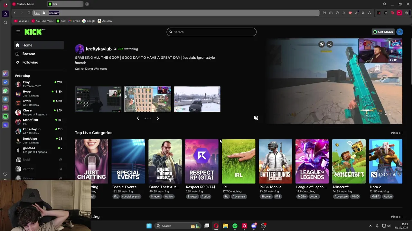
Task: Open Call of Duty: Warzone category link
Action: pos(91,69)
